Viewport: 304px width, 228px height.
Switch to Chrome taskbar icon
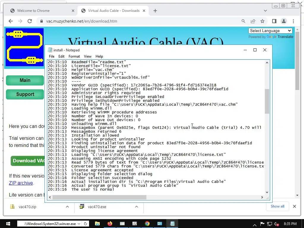point(147,224)
